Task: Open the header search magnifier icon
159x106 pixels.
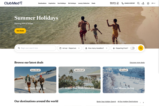Action: [138, 3]
